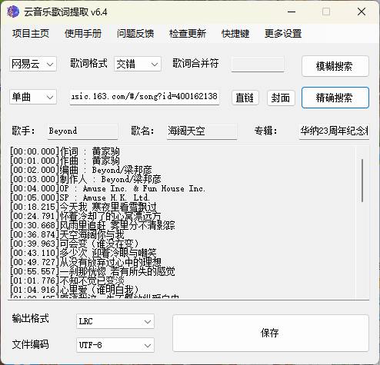Click the 歌词合并符 text field

point(258,64)
